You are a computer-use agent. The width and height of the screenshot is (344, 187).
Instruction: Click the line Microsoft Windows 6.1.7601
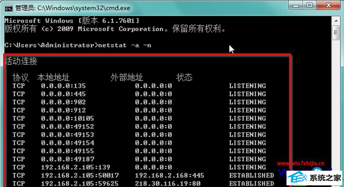(72, 21)
